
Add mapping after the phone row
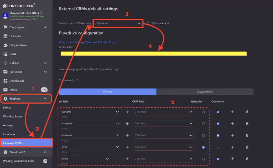click(x=233, y=159)
